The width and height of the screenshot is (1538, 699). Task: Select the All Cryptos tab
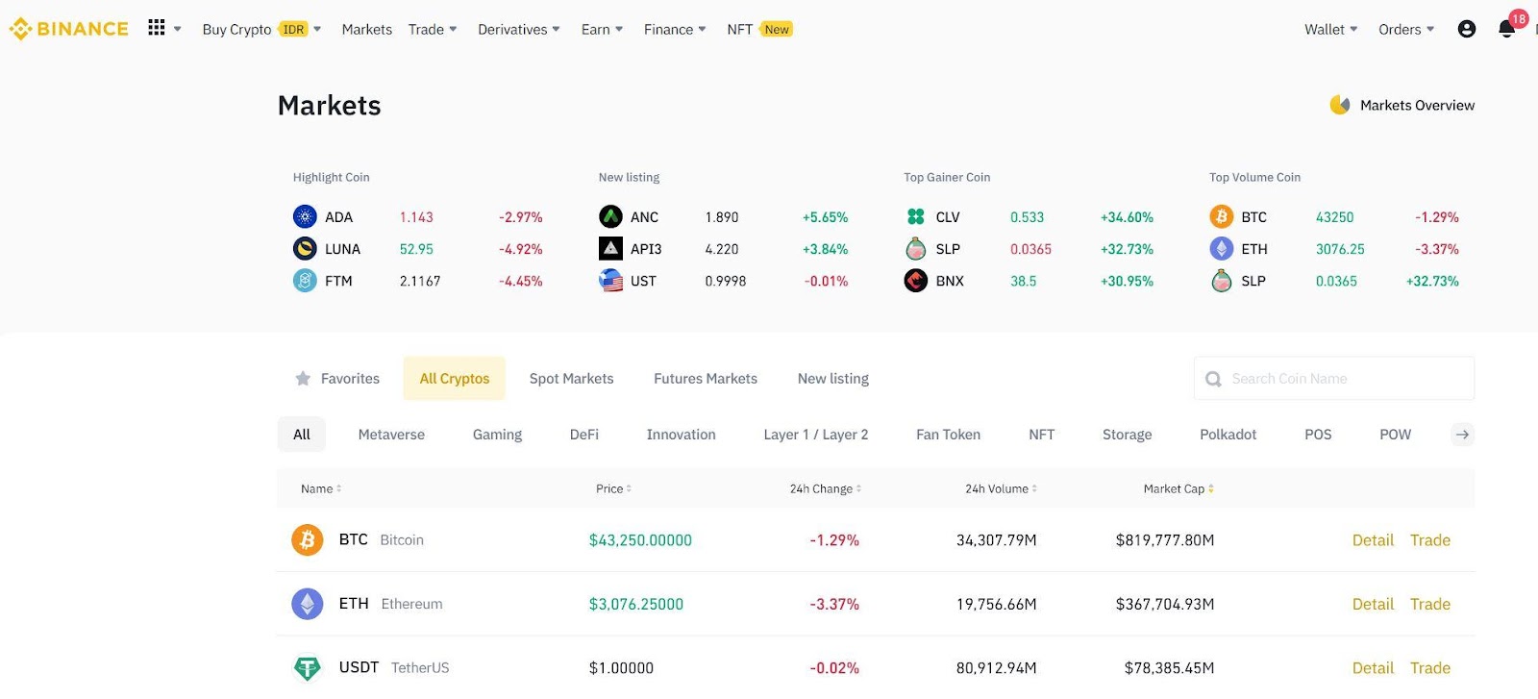(455, 379)
